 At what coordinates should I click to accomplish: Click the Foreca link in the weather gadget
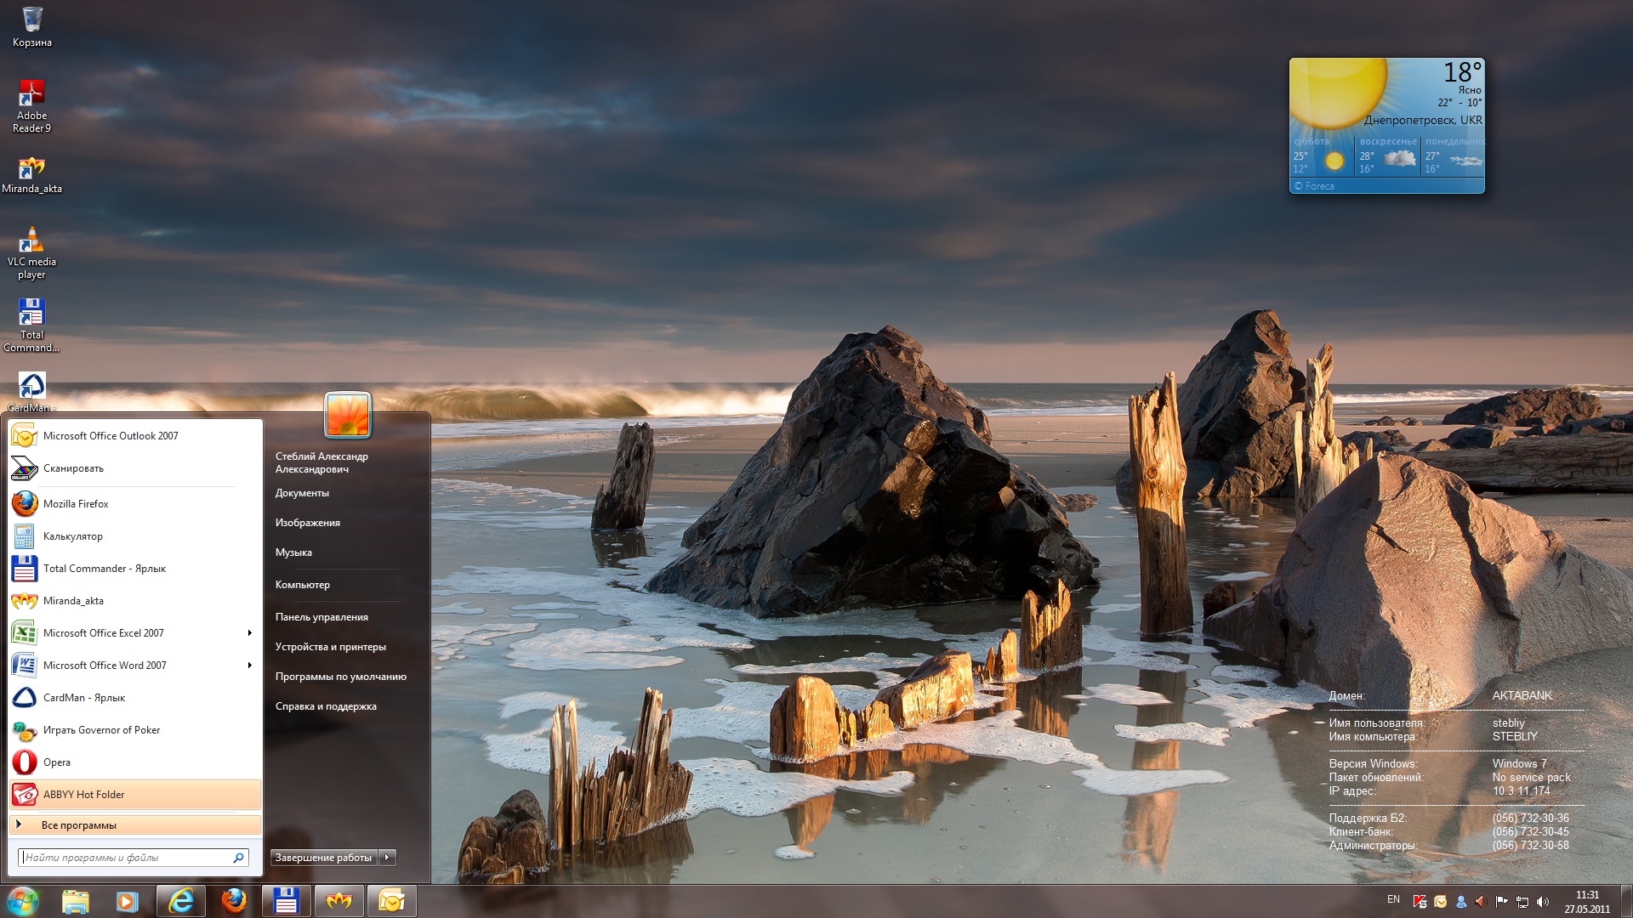pyautogui.click(x=1314, y=186)
